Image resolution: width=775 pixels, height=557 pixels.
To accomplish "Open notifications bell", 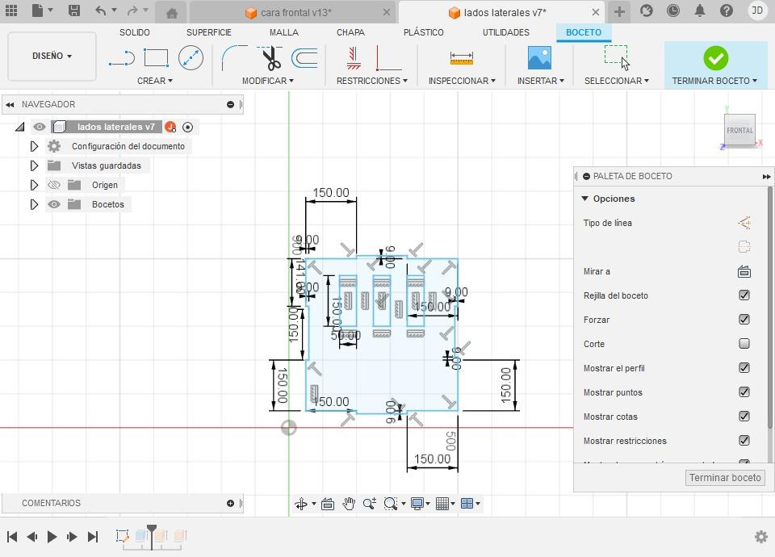I will (700, 10).
